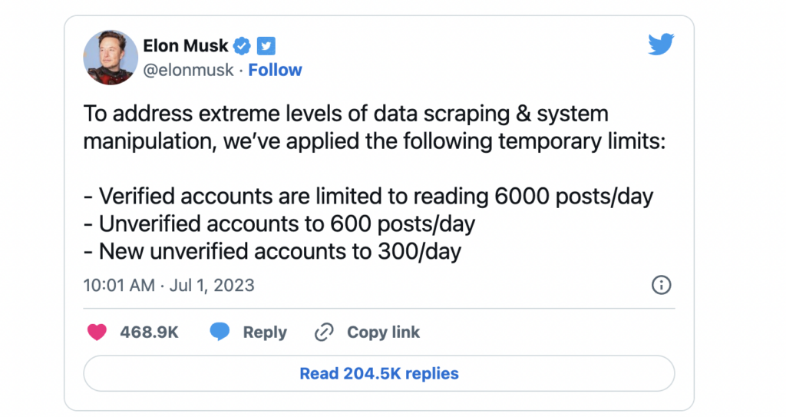Click the Elon Musk display name
Screen dimensions: 786x417
(186, 46)
